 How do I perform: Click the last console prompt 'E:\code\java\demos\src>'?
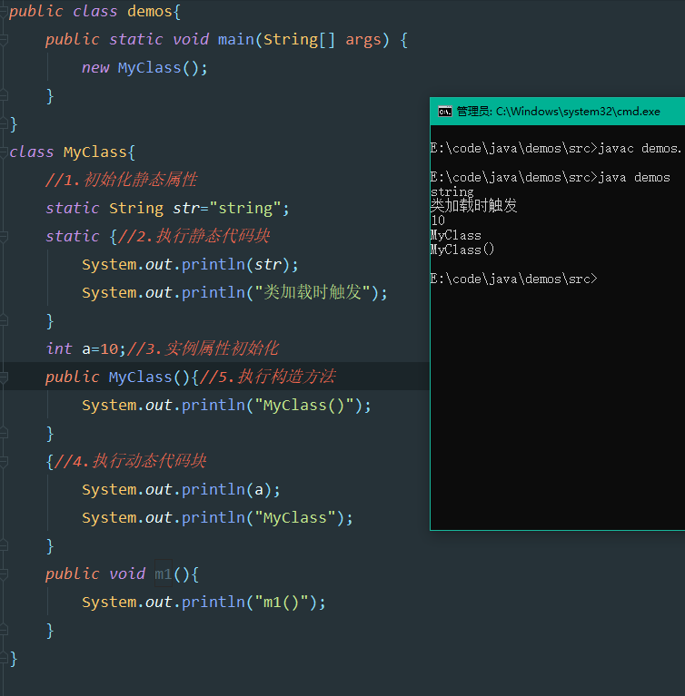[514, 279]
